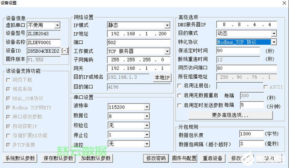This screenshot has height=168, width=289.
Task: Click the 设备名称 text field
Action: click(43, 42)
